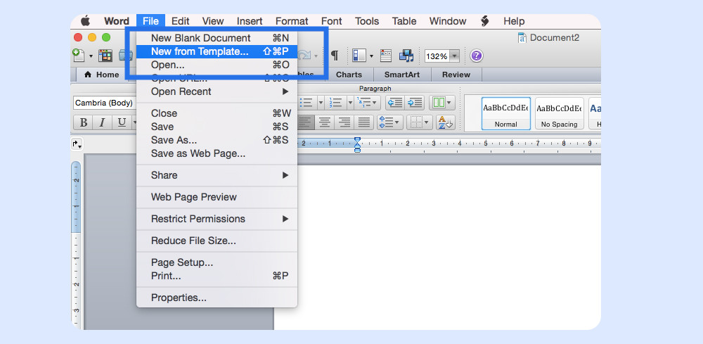Open the Media Browser icon
703x344 pixels.
pyautogui.click(x=406, y=56)
